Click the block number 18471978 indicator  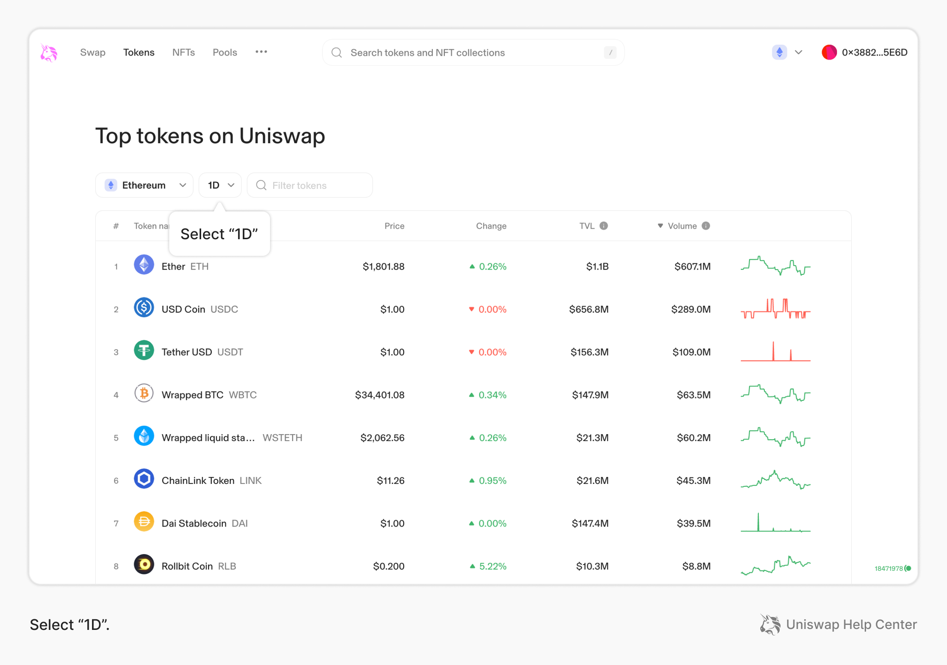tap(892, 568)
